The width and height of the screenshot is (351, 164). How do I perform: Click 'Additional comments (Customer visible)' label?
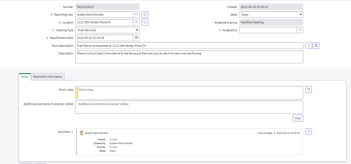pyautogui.click(x=48, y=104)
